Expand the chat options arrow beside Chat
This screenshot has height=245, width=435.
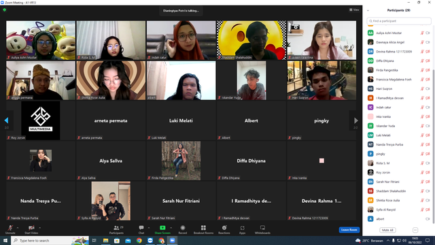[x=149, y=228]
